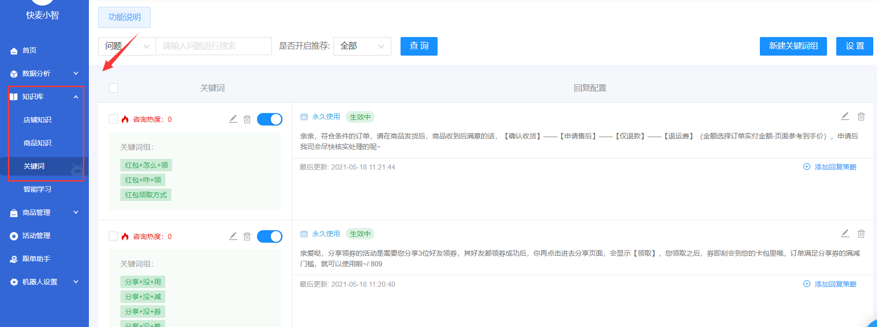Edit the second keyword group with pencil icon

(x=233, y=236)
